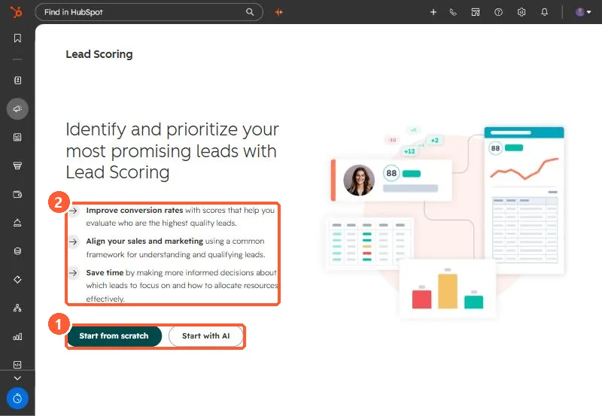Click Start from scratch button
The image size is (602, 416).
click(x=114, y=336)
